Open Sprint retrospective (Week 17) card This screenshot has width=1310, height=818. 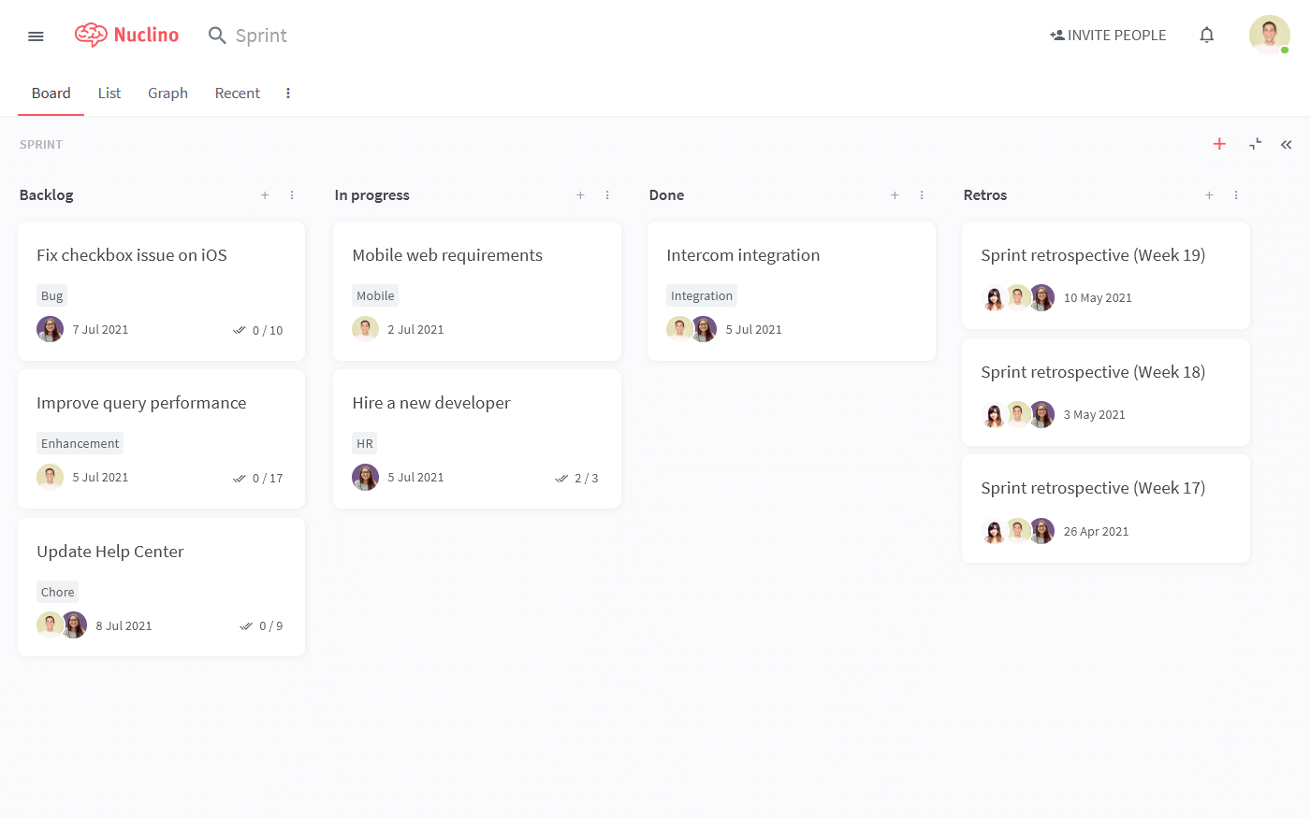pos(1106,509)
